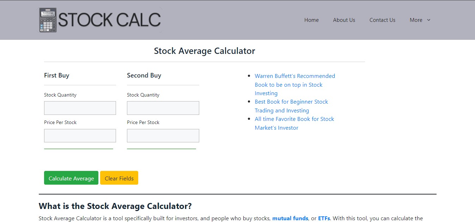Open All time Favorite Book link

click(294, 123)
